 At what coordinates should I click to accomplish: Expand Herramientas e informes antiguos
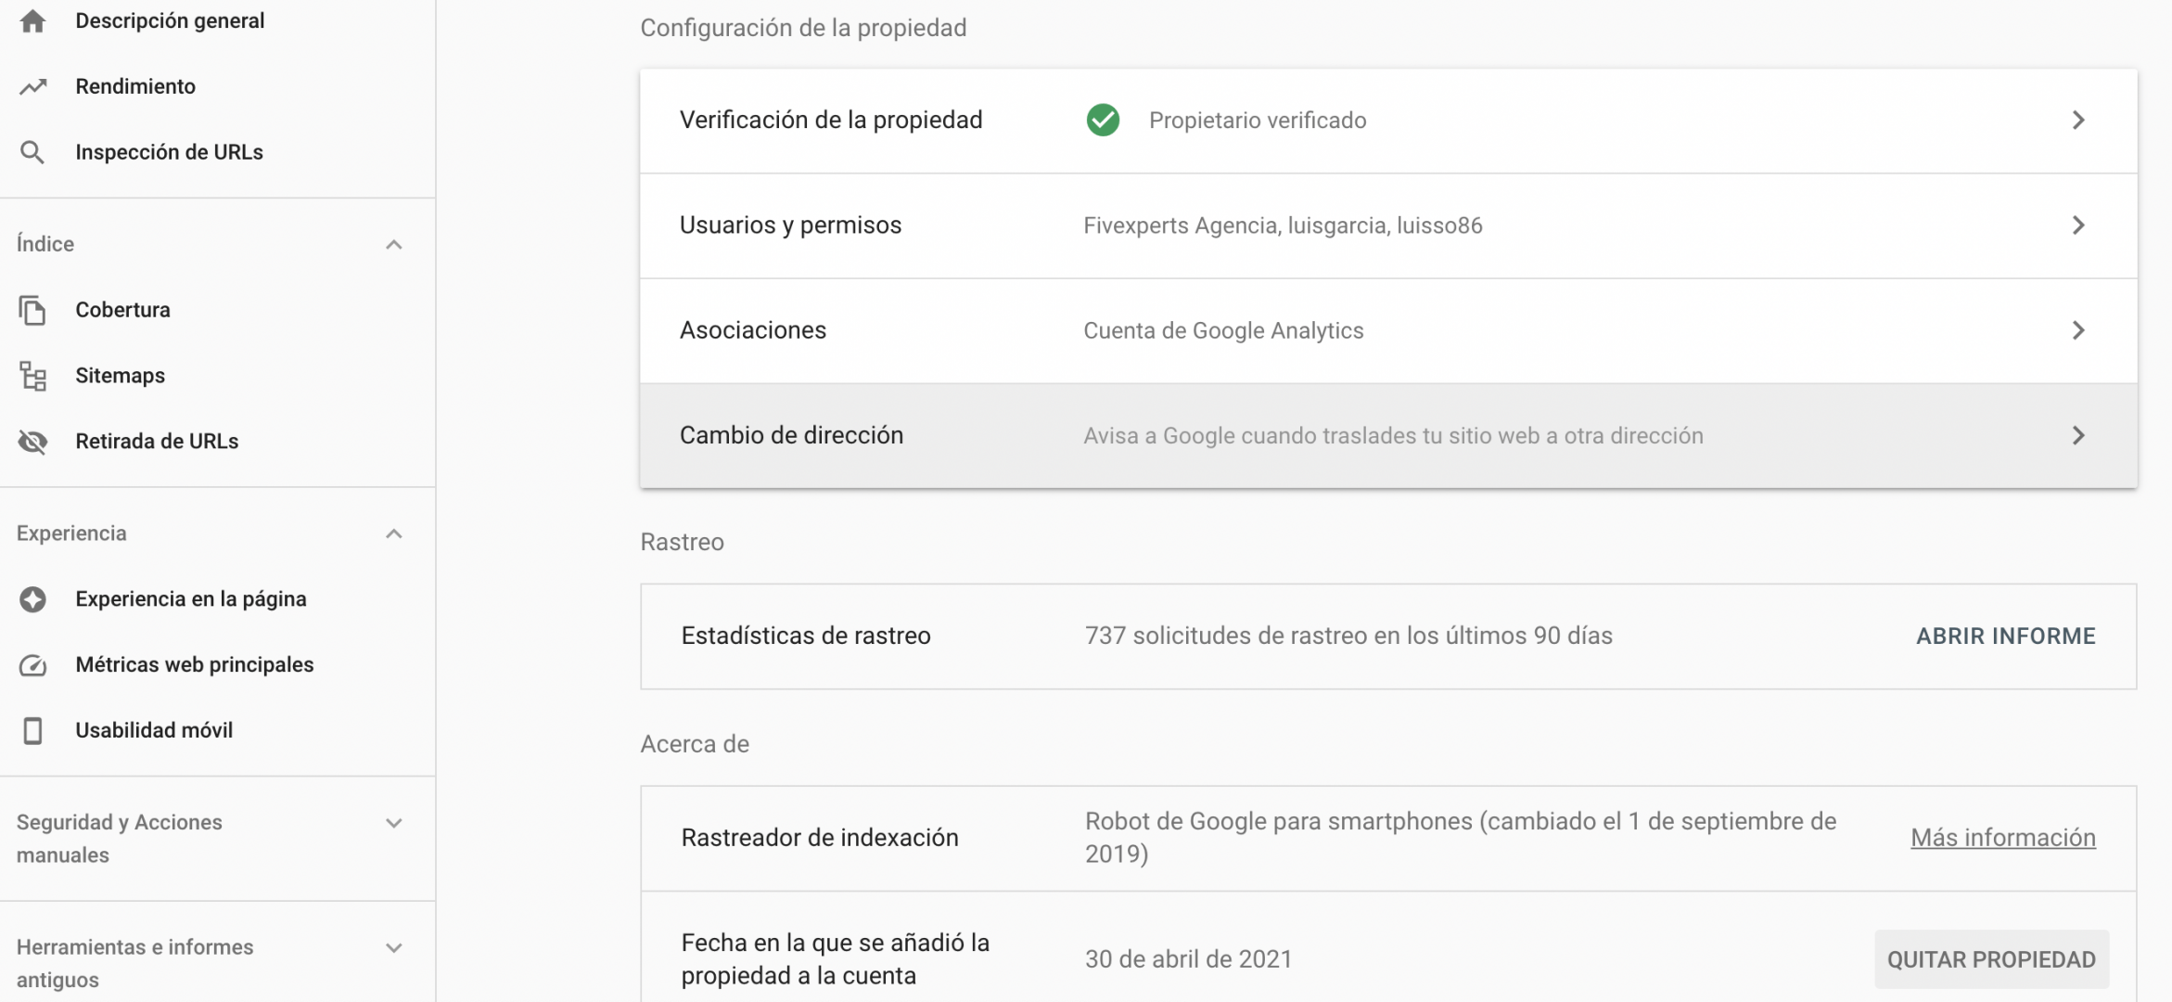pyautogui.click(x=394, y=948)
